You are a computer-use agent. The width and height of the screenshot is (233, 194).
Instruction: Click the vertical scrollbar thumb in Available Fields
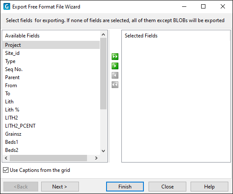pyautogui.click(x=103, y=74)
